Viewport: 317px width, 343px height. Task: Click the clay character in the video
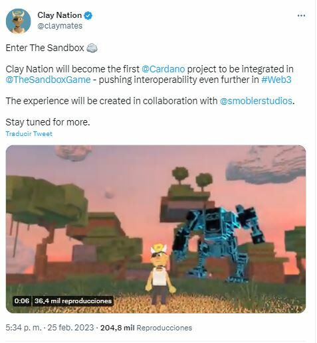tap(160, 273)
